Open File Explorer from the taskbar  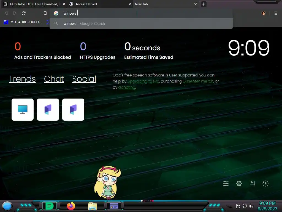point(93,206)
